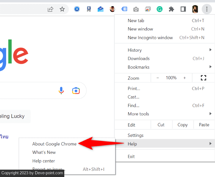Viewport: 215px width, 177px height.
Task: Select About Google Chrome
Action: [x=54, y=144]
